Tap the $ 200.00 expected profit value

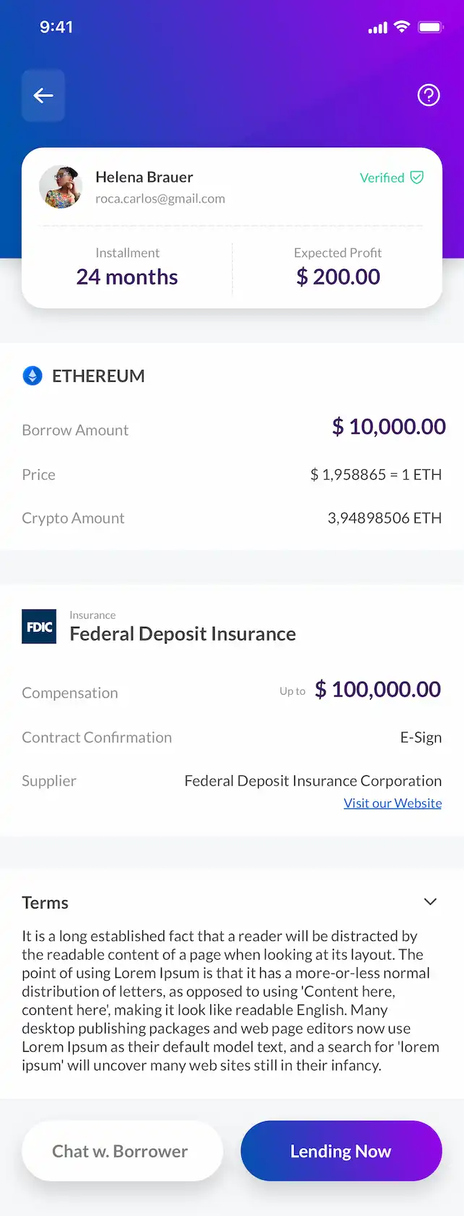tap(338, 276)
